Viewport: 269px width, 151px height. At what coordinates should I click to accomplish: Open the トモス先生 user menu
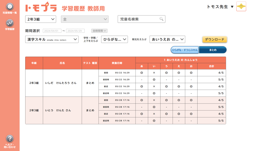(x=220, y=7)
